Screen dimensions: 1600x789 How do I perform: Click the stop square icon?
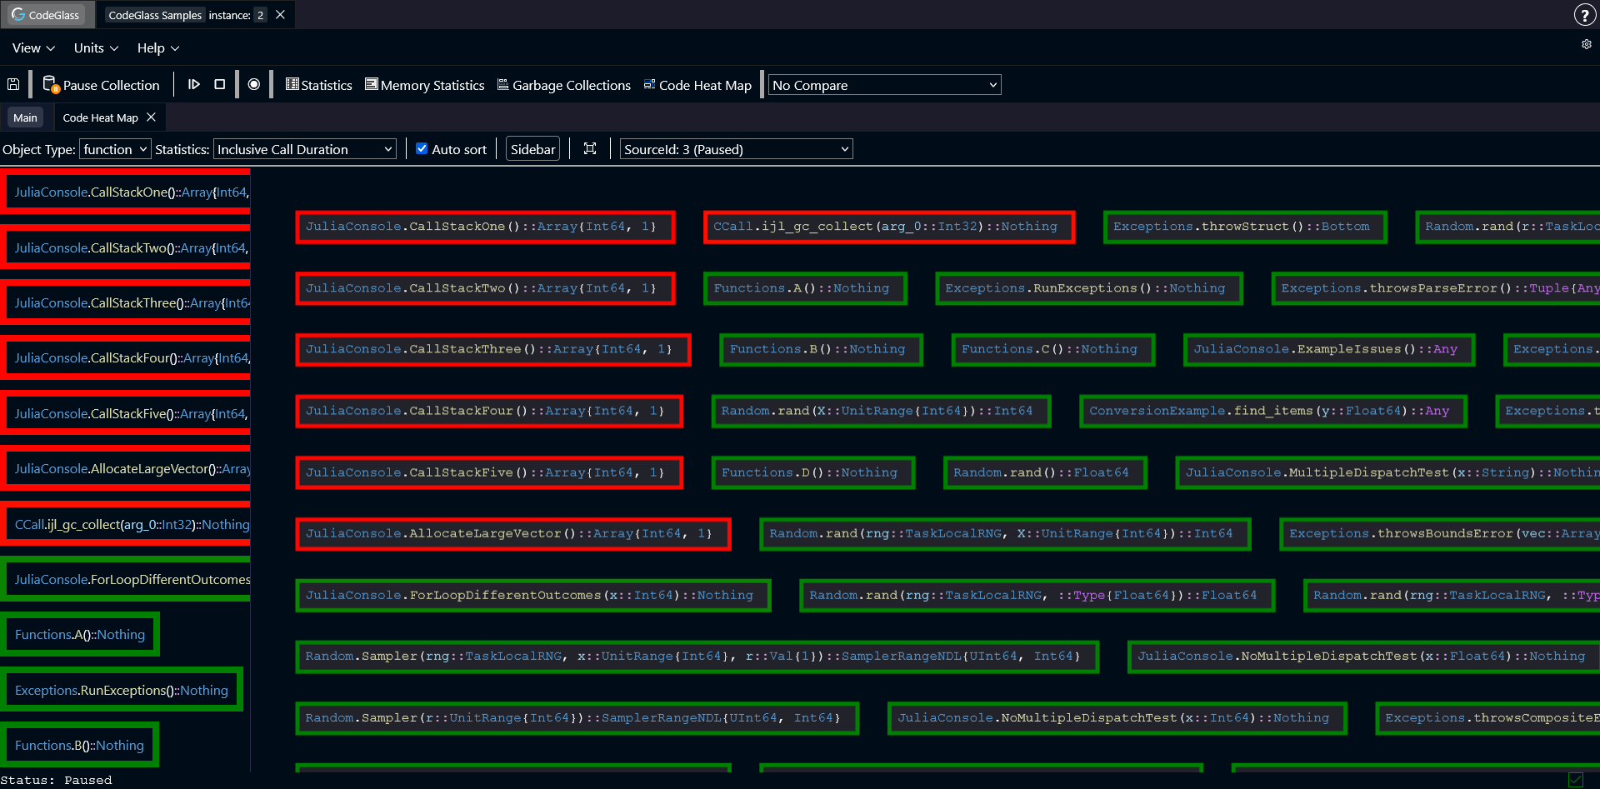point(220,85)
